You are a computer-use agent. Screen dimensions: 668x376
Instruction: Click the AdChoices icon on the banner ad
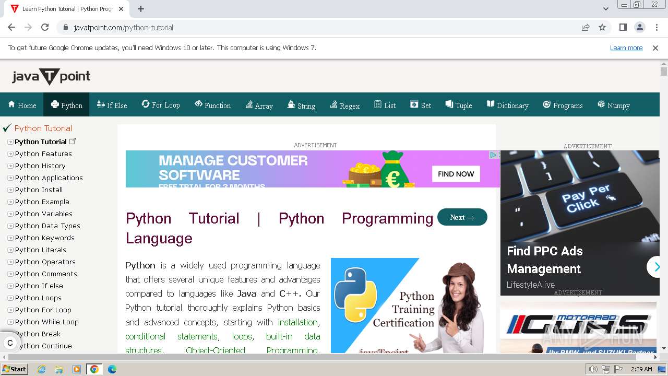(x=493, y=155)
